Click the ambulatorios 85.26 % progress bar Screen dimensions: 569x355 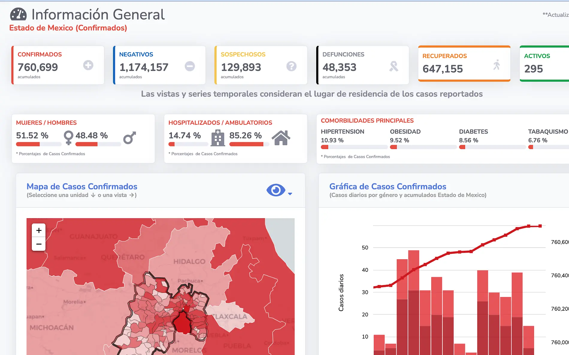pos(249,144)
